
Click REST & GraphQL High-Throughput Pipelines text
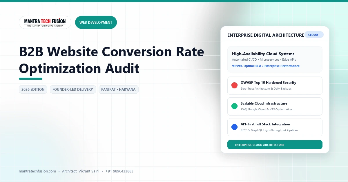tap(269, 130)
